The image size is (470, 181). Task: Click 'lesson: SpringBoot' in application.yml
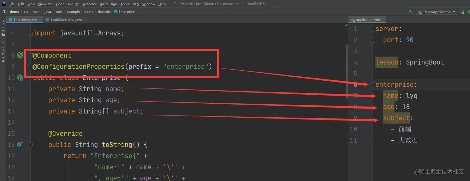pyautogui.click(x=410, y=62)
